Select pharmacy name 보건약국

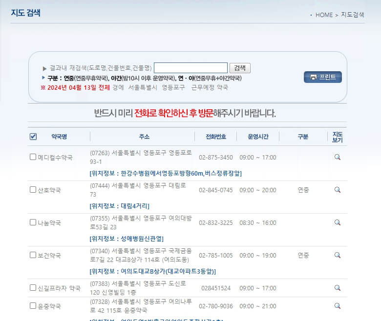(49, 256)
